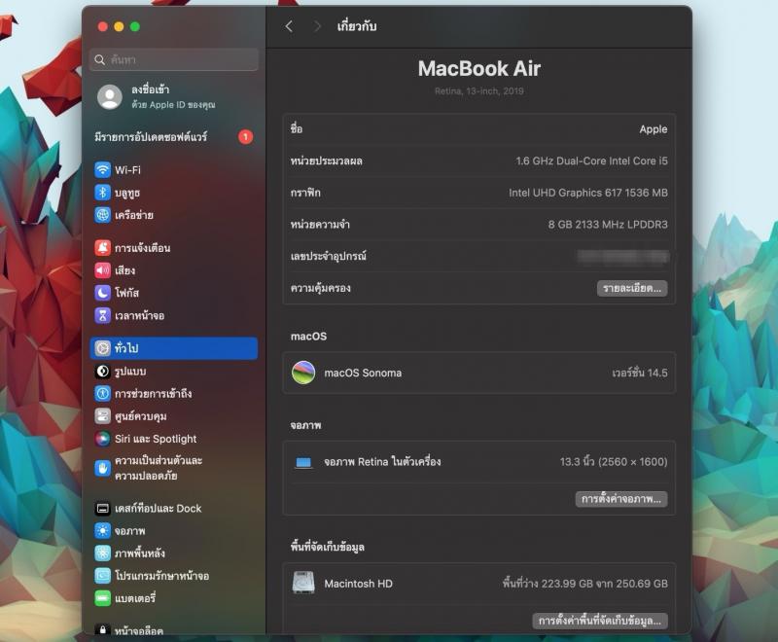Go forward with the right chevron
The image size is (778, 642).
pos(318,27)
